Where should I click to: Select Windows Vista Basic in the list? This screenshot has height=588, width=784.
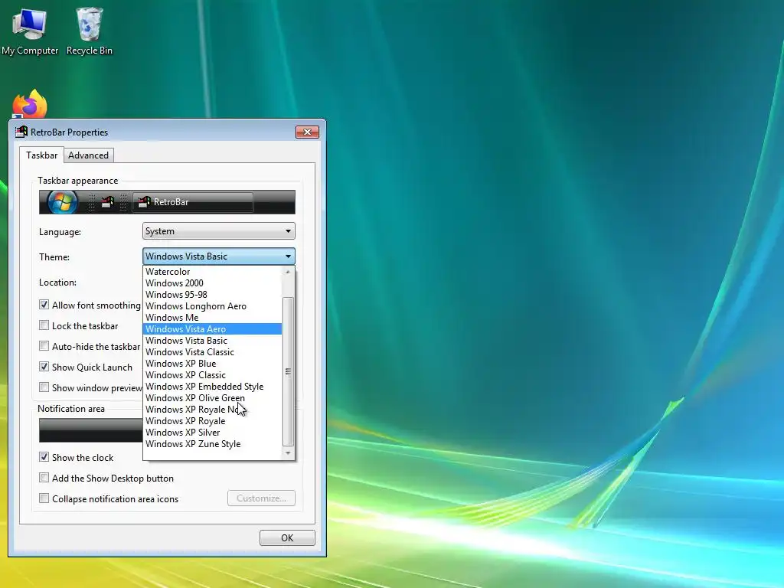click(213, 341)
